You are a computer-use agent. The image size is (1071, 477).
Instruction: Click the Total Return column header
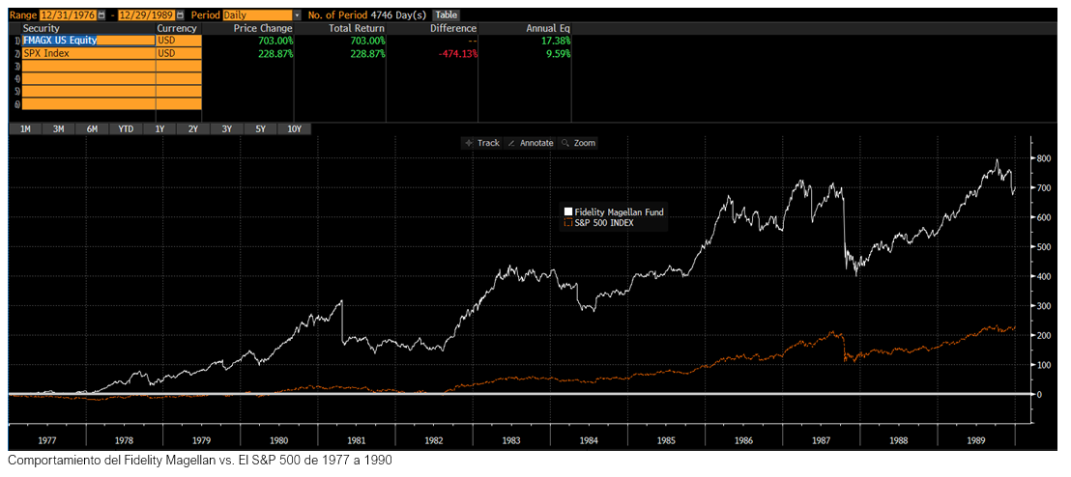pyautogui.click(x=356, y=28)
